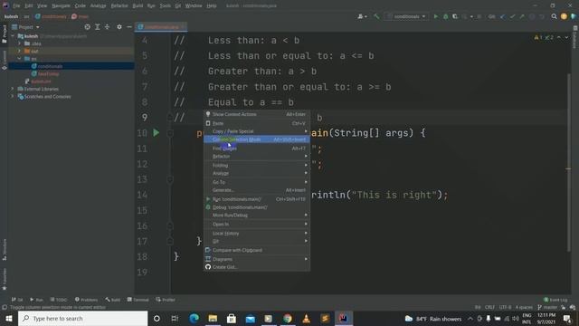Click Expand All icon in Project panel
The height and width of the screenshot is (326, 579).
click(98, 27)
